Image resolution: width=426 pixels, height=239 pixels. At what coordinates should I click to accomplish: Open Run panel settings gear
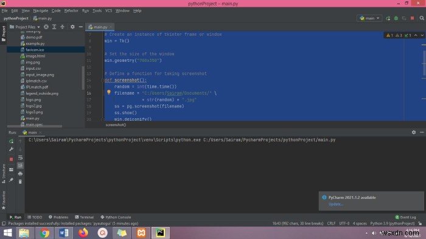(414, 132)
